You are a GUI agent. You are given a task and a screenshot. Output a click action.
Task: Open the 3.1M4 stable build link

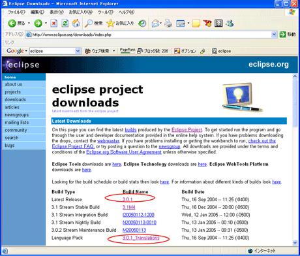(128, 207)
